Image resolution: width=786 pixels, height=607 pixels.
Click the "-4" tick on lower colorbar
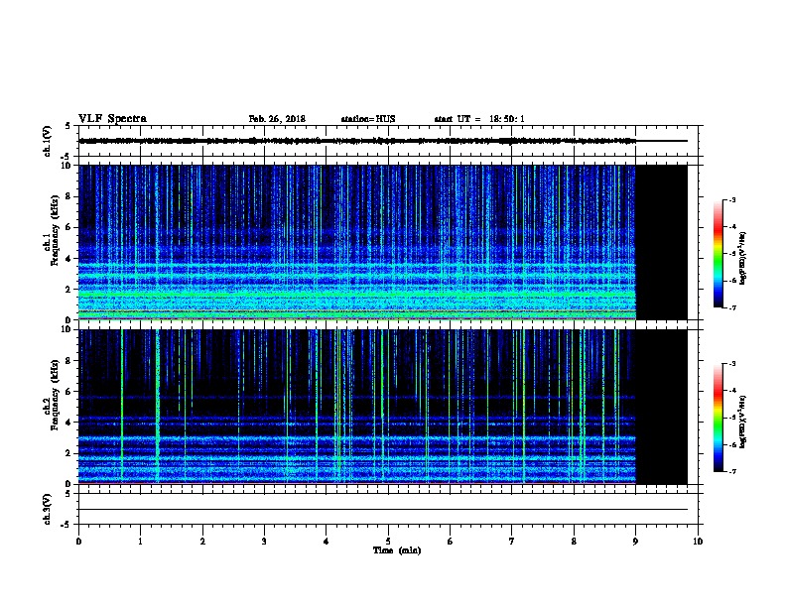731,391
